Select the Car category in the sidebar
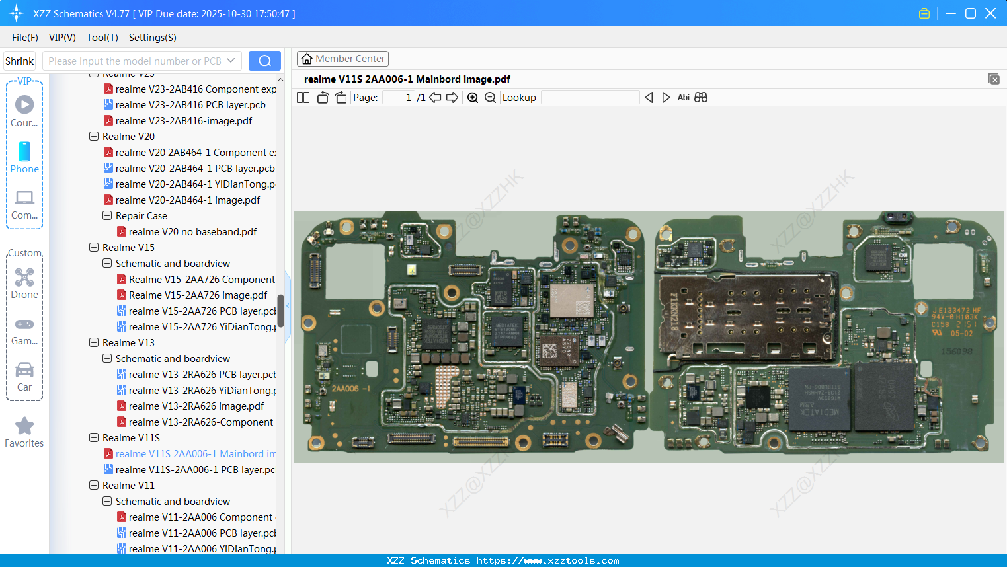Image resolution: width=1007 pixels, height=567 pixels. pyautogui.click(x=24, y=370)
